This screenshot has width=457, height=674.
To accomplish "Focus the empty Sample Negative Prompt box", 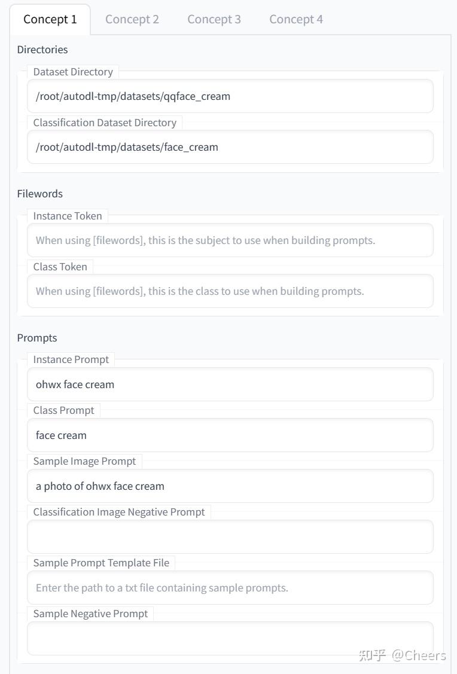I will (230, 639).
